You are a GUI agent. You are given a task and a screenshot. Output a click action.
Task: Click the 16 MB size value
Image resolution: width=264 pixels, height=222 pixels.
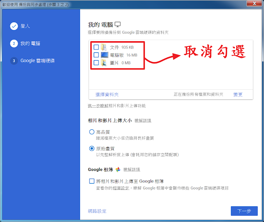click(x=132, y=55)
